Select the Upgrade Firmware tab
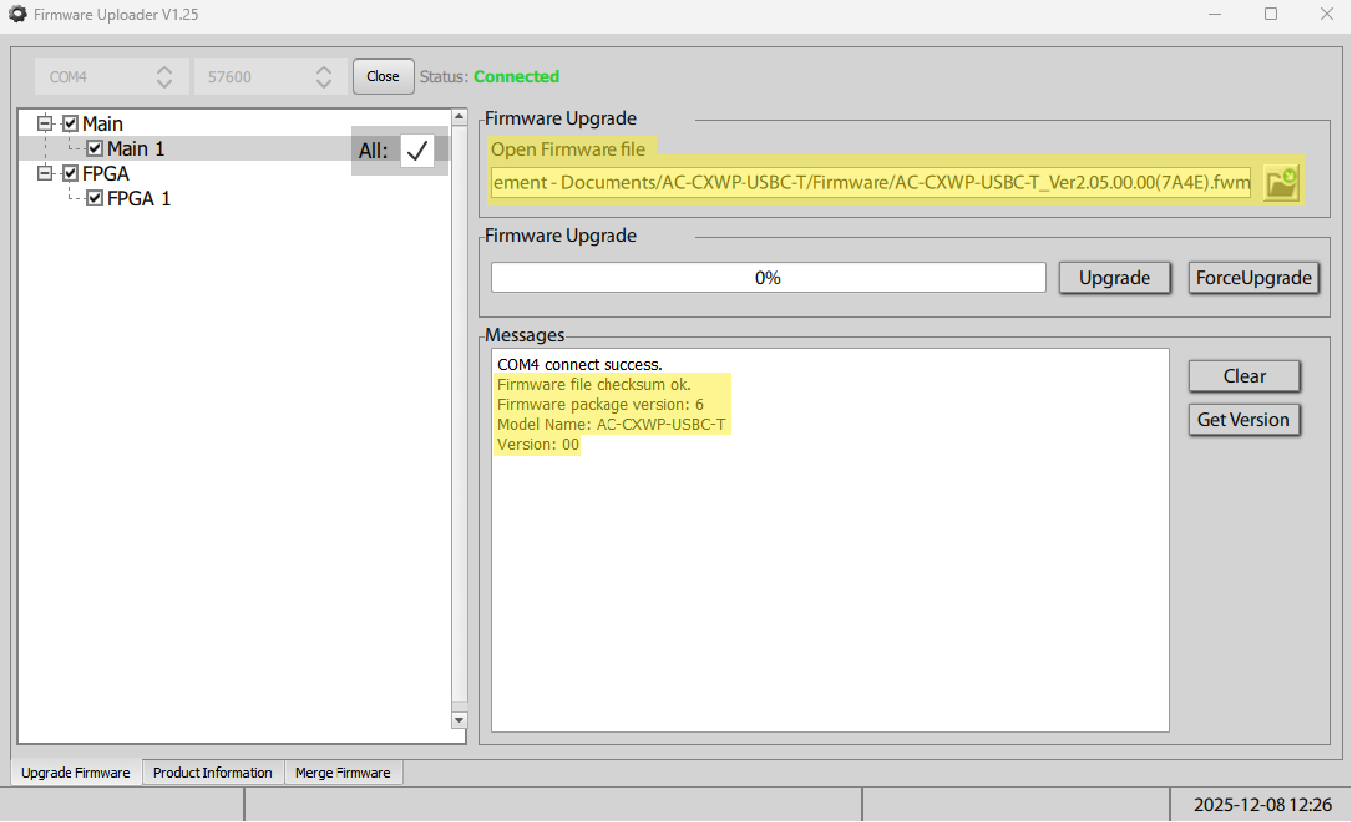Image resolution: width=1351 pixels, height=822 pixels. (x=75, y=773)
